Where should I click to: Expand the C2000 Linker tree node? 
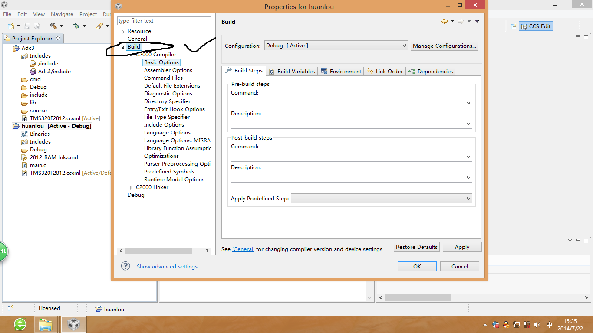coord(132,187)
